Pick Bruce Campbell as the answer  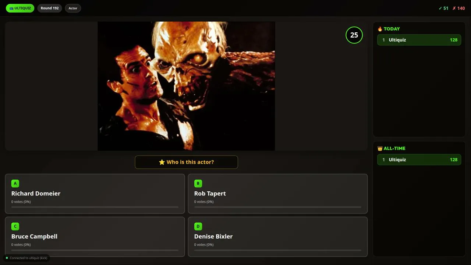point(95,237)
